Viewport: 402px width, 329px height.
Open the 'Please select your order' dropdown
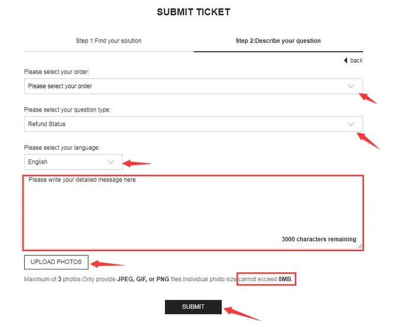pyautogui.click(x=193, y=86)
